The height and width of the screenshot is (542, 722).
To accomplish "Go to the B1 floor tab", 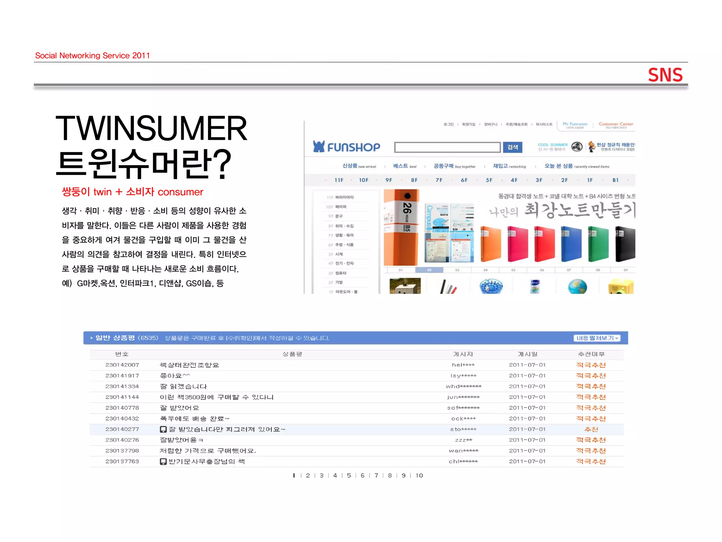I will [x=615, y=180].
